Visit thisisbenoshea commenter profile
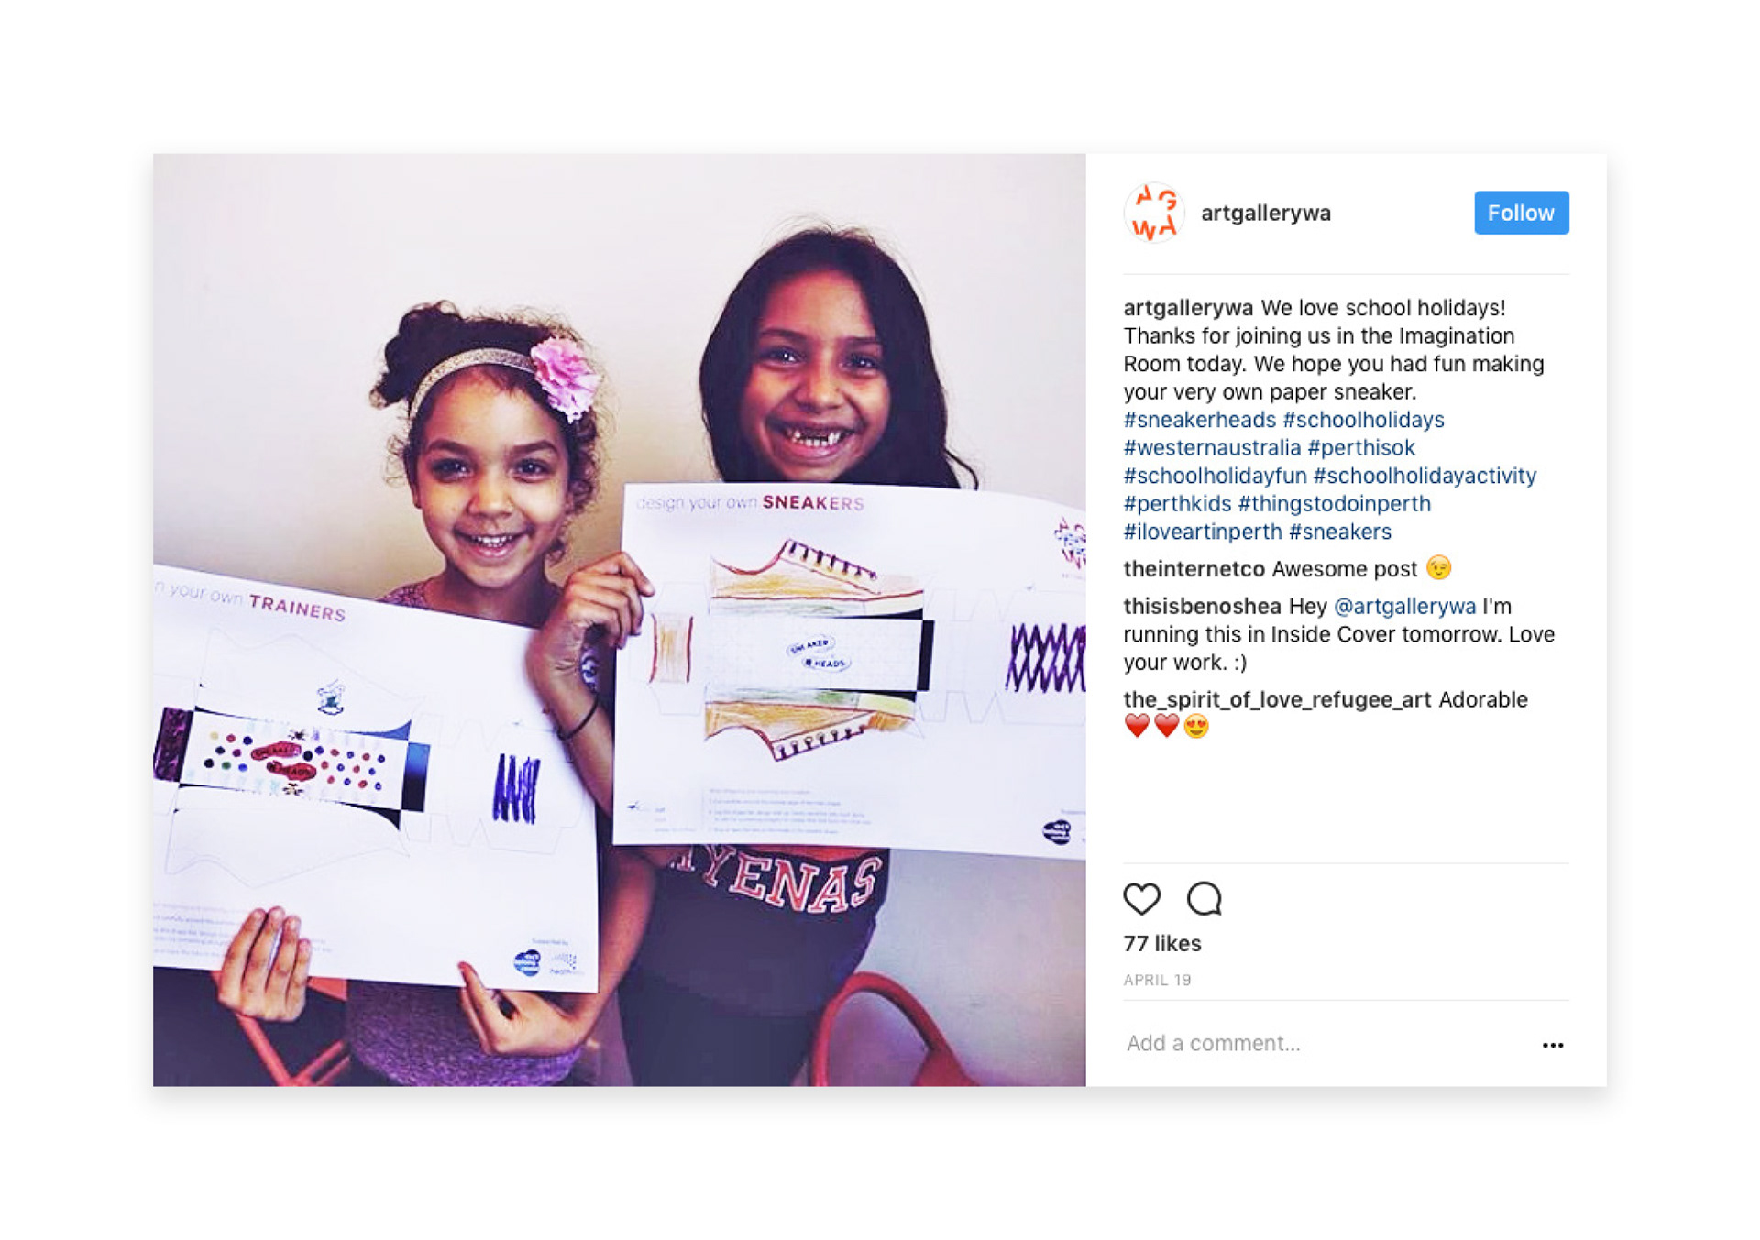 (1202, 607)
